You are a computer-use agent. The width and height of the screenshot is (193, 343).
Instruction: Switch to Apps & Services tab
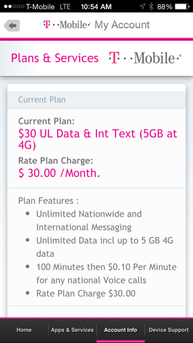(72, 330)
